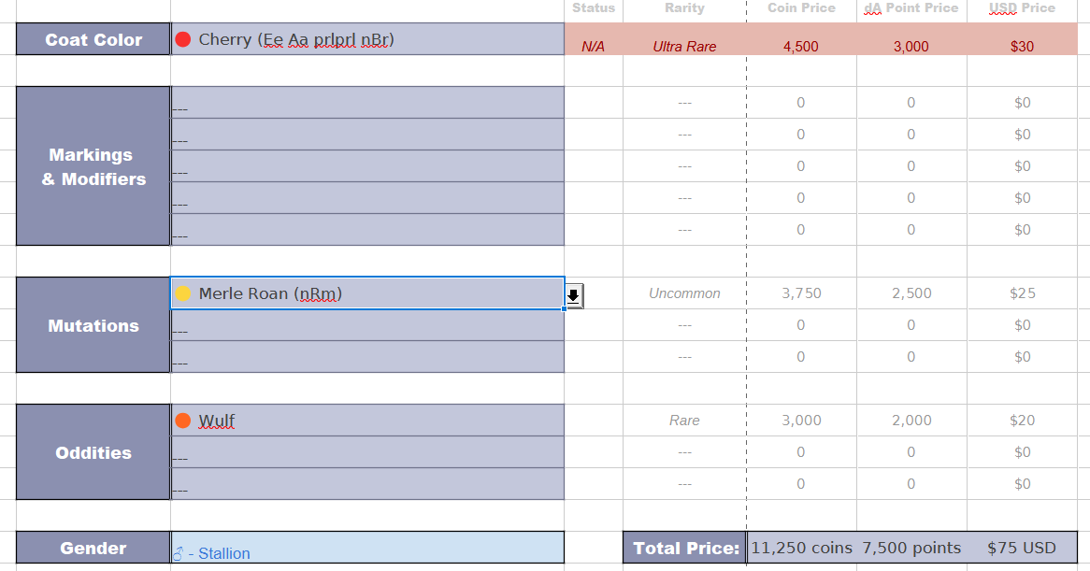Click the $75 USD total cell
The height and width of the screenshot is (571, 1090).
click(1021, 548)
